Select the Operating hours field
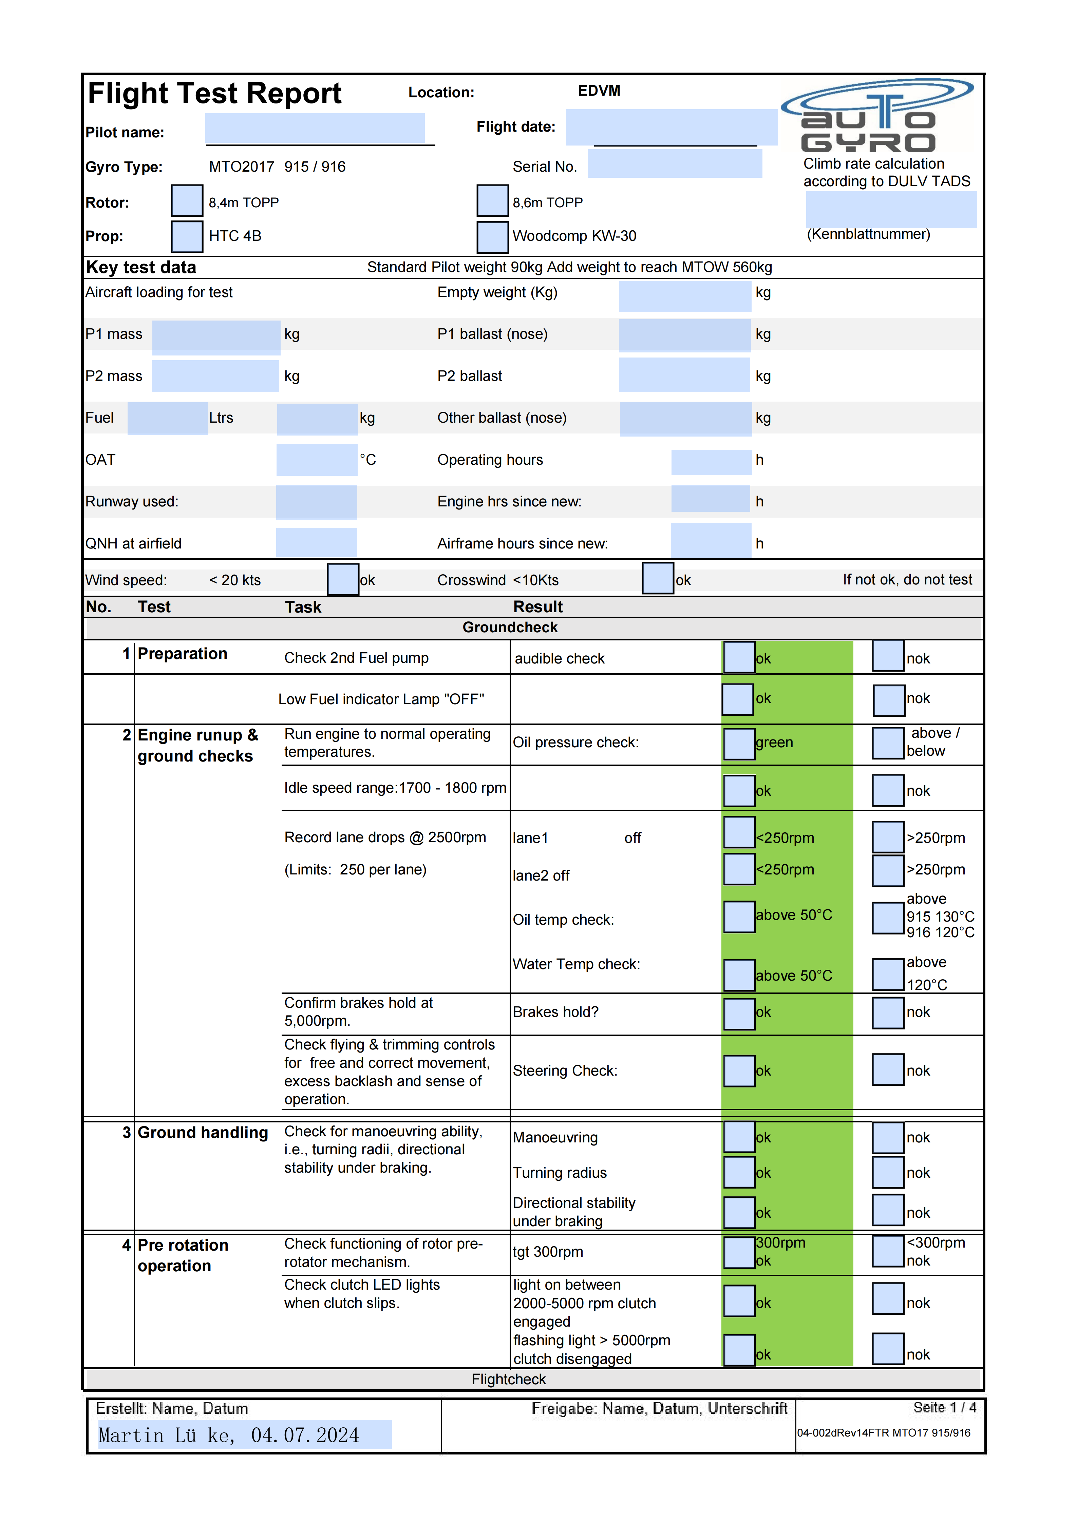This screenshot has width=1077, height=1523. click(x=711, y=462)
